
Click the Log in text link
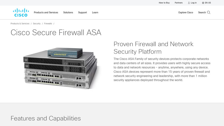tap(194, 3)
